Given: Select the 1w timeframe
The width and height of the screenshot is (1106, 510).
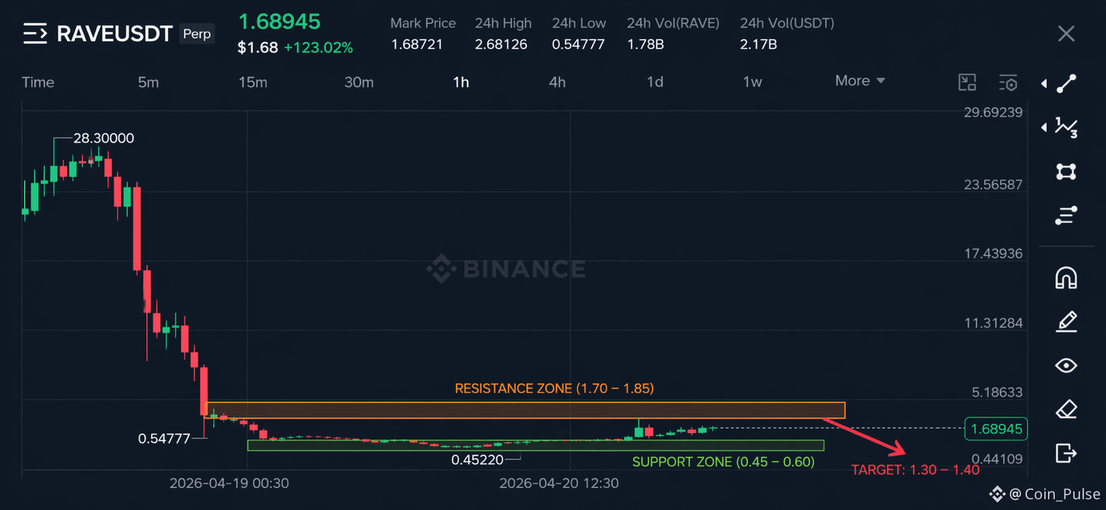Looking at the screenshot, I should tap(752, 82).
